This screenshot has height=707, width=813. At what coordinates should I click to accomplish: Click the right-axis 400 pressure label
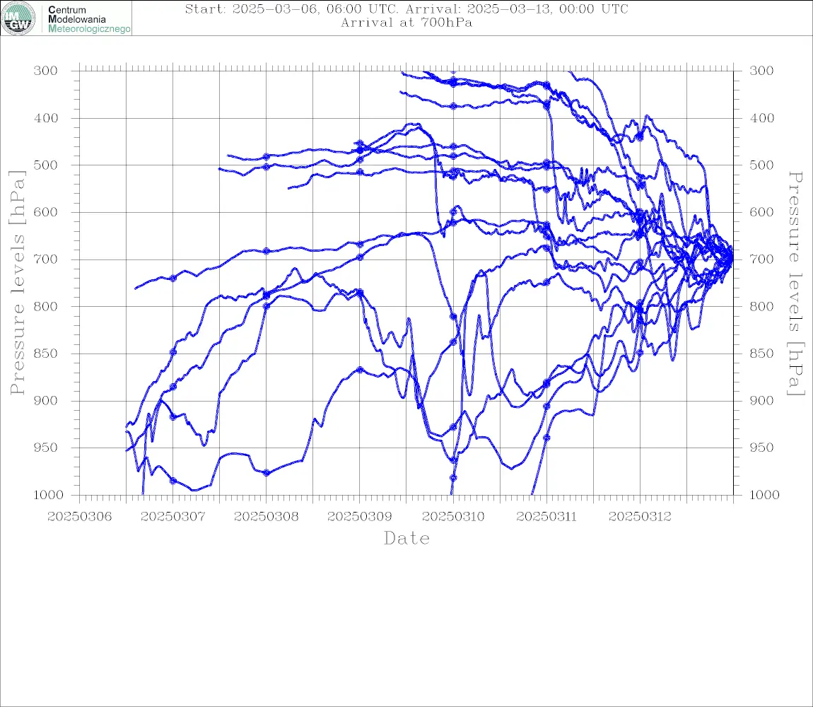tap(761, 118)
